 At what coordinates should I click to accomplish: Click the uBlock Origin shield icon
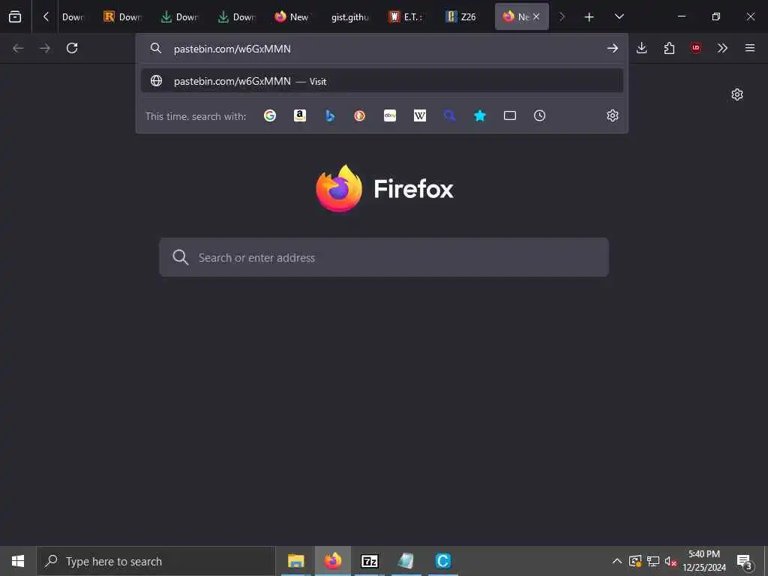(696, 48)
